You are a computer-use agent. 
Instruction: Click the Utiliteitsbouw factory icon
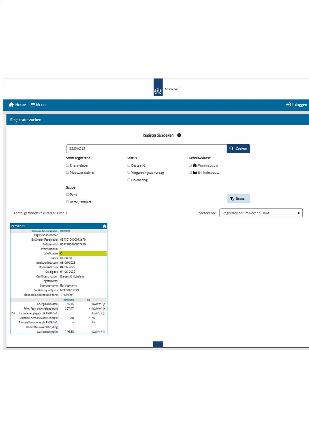click(195, 173)
